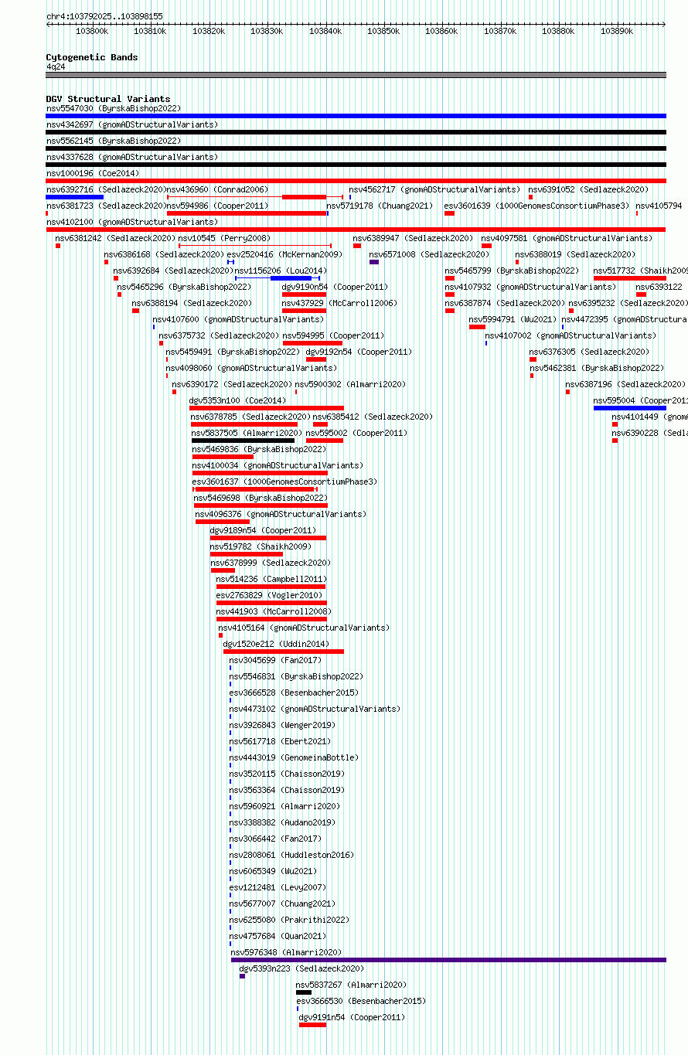Viewport: 688px width, 1055px height.
Task: Select the 103890k ruler tick label
Action: (x=617, y=31)
